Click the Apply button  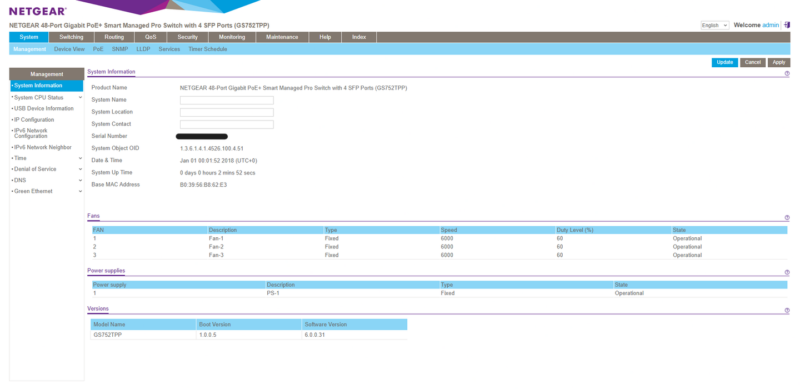pos(779,62)
